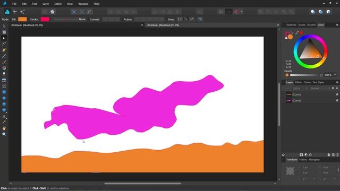Switch to the Effects tab
The height and width of the screenshot is (191, 340).
click(x=299, y=82)
